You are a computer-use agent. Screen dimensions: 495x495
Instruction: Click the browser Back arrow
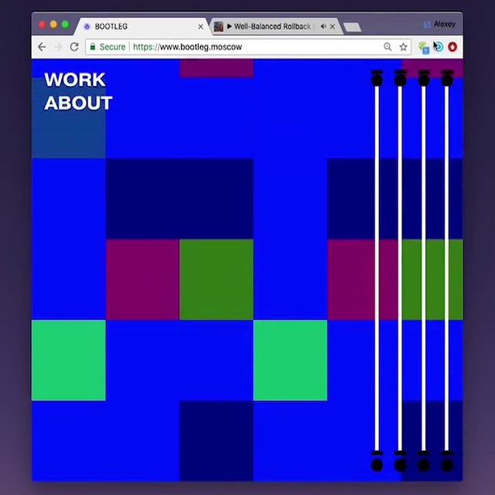click(42, 47)
